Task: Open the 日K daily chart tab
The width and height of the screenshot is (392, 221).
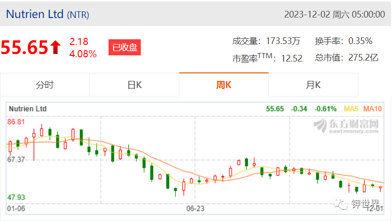Action: coord(134,85)
